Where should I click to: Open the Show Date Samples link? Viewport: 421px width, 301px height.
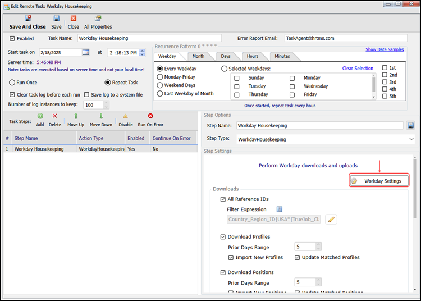pyautogui.click(x=385, y=49)
